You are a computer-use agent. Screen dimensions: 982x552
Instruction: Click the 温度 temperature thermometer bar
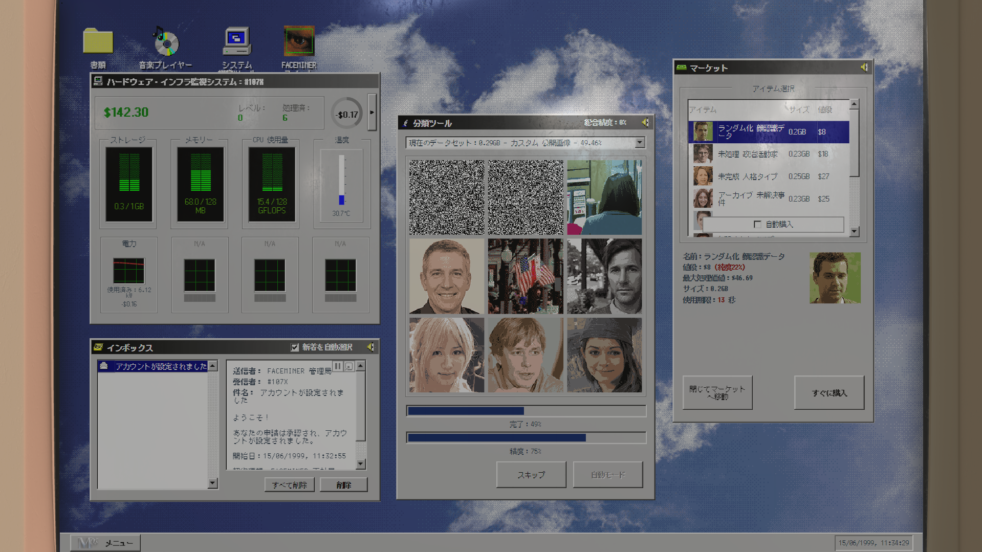point(341,181)
